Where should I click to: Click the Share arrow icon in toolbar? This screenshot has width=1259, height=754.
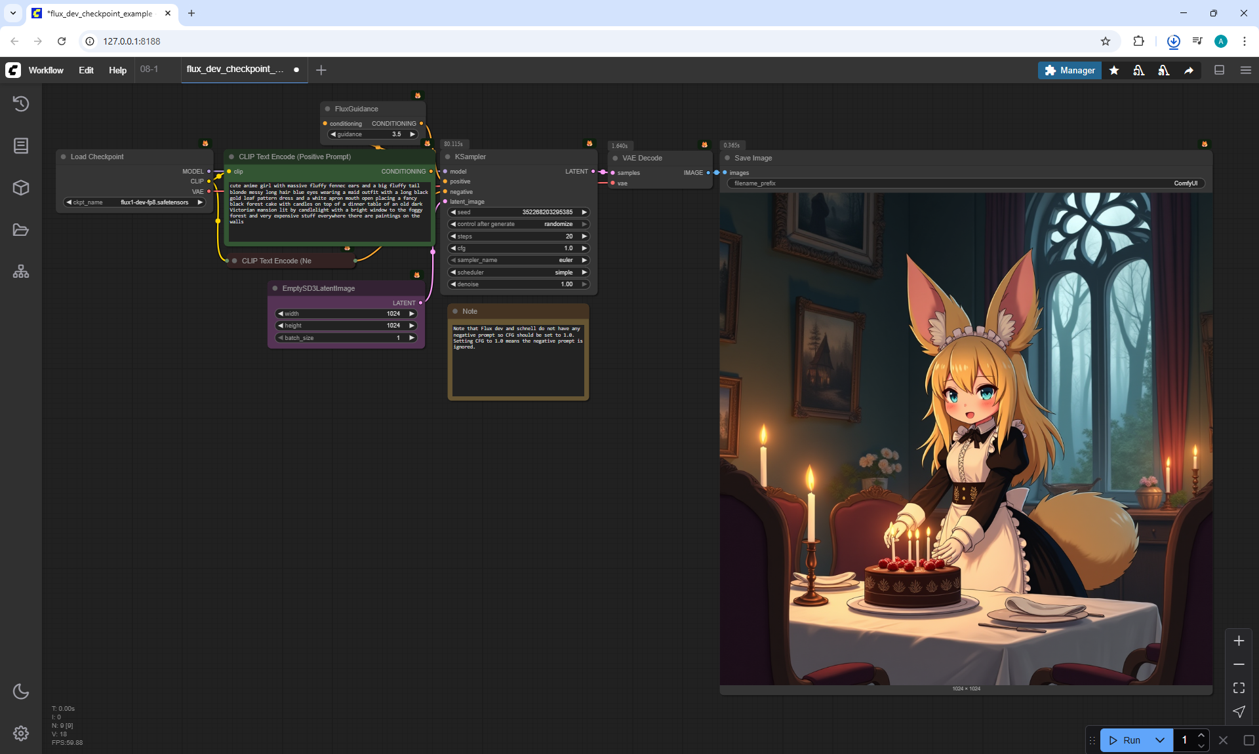coord(1188,70)
